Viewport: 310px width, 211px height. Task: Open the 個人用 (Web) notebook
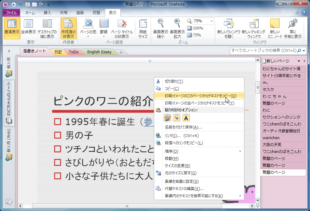(x=9, y=145)
